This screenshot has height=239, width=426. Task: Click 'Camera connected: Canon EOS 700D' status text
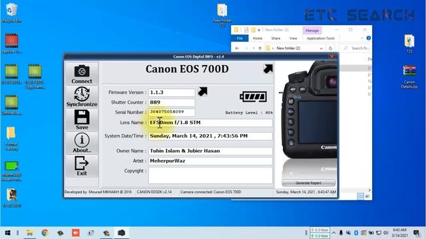pos(210,192)
